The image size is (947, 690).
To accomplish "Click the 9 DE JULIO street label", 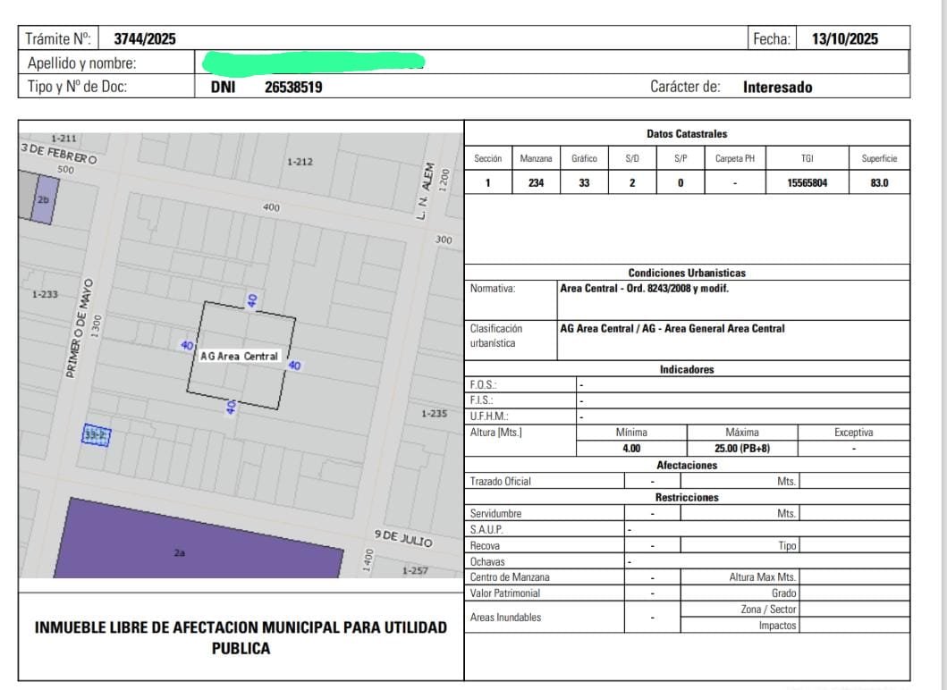I will point(402,539).
